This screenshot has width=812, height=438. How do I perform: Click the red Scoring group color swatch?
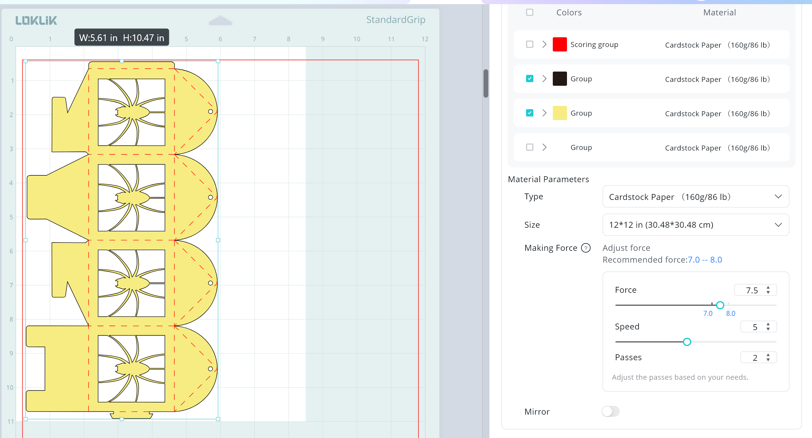(x=560, y=44)
